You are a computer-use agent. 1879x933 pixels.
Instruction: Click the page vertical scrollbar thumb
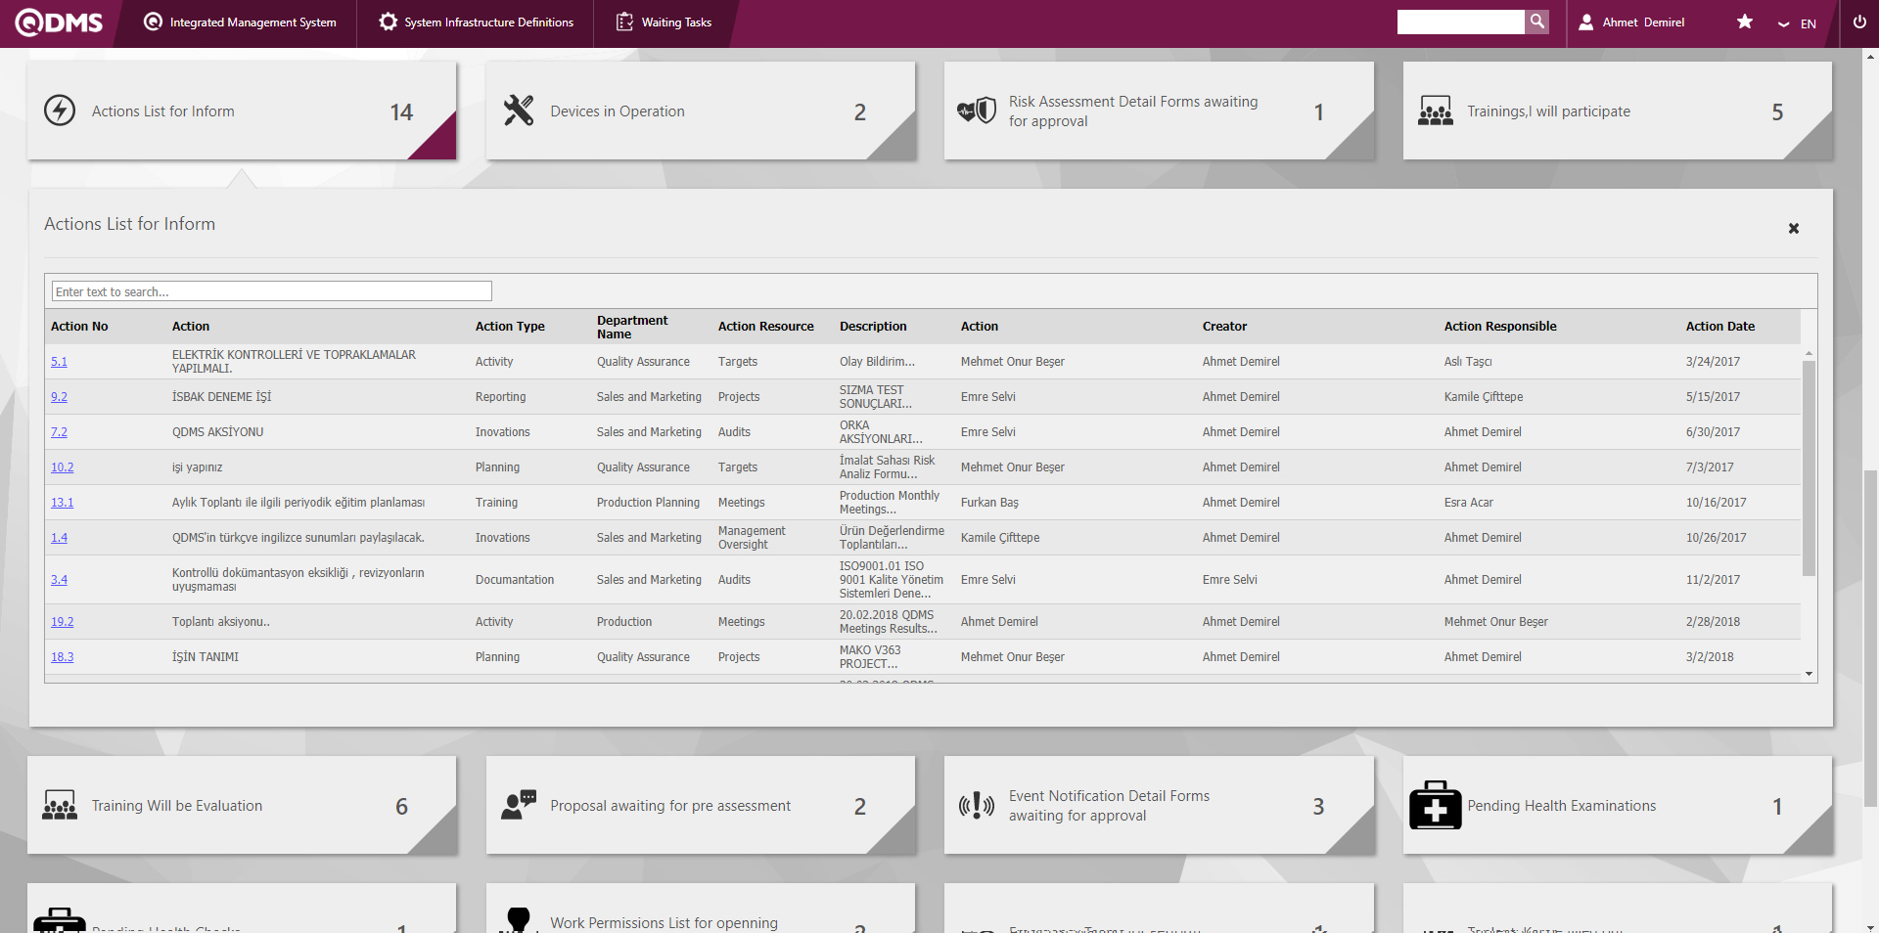coord(1870,638)
